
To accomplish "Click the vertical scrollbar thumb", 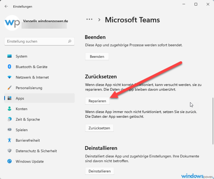I will coord(213,121).
